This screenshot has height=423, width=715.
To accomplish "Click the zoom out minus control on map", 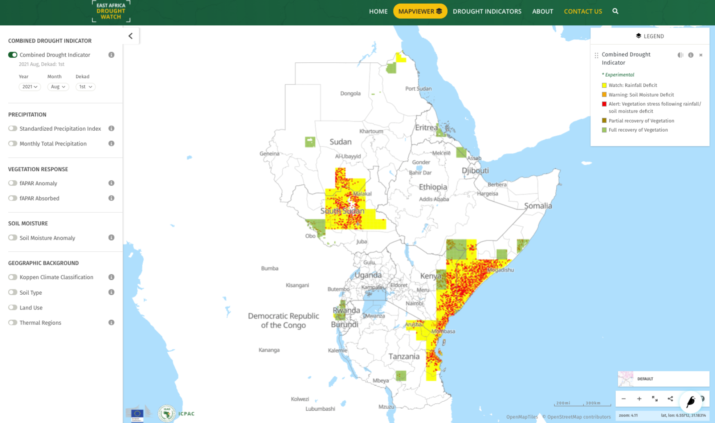I will click(x=624, y=399).
